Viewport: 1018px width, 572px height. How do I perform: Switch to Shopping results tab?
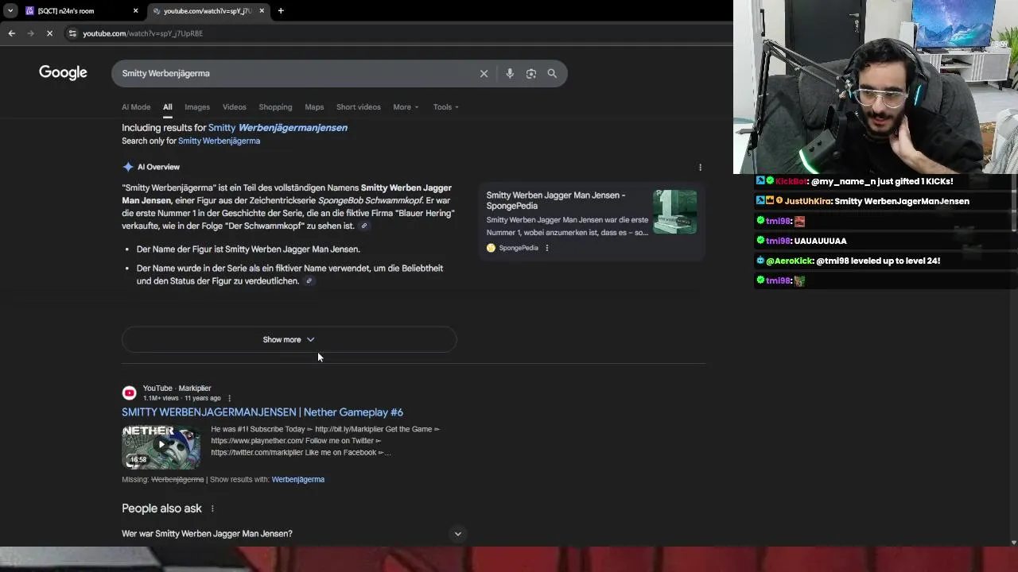[275, 107]
